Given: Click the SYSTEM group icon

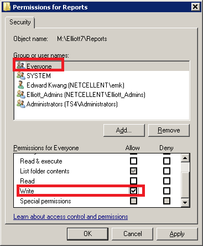Looking at the screenshot, I should (20, 75).
